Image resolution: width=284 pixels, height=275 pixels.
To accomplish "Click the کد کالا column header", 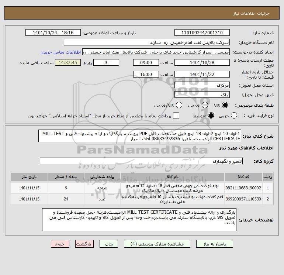I will [243, 177].
